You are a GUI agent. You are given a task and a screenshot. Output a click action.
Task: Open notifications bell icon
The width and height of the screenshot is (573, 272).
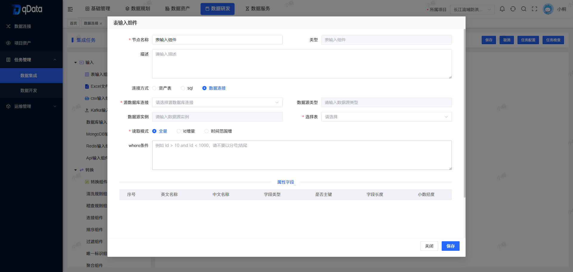(502, 9)
